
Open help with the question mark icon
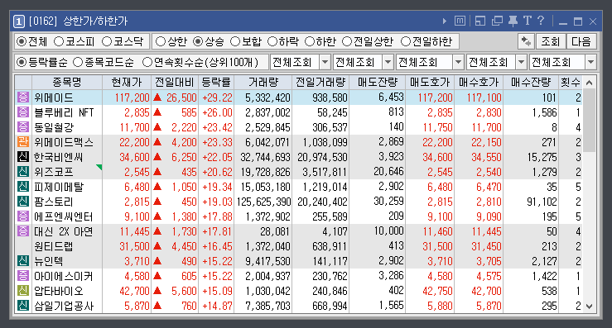(541, 21)
